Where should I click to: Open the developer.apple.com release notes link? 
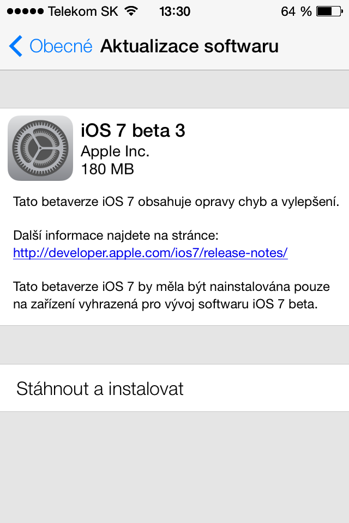[150, 253]
